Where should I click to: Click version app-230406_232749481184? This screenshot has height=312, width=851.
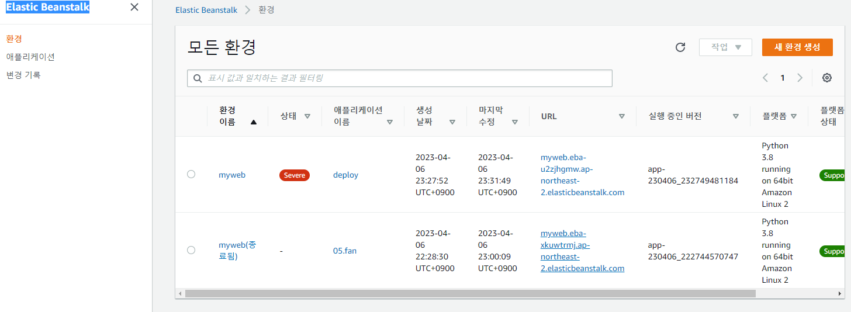tap(693, 175)
